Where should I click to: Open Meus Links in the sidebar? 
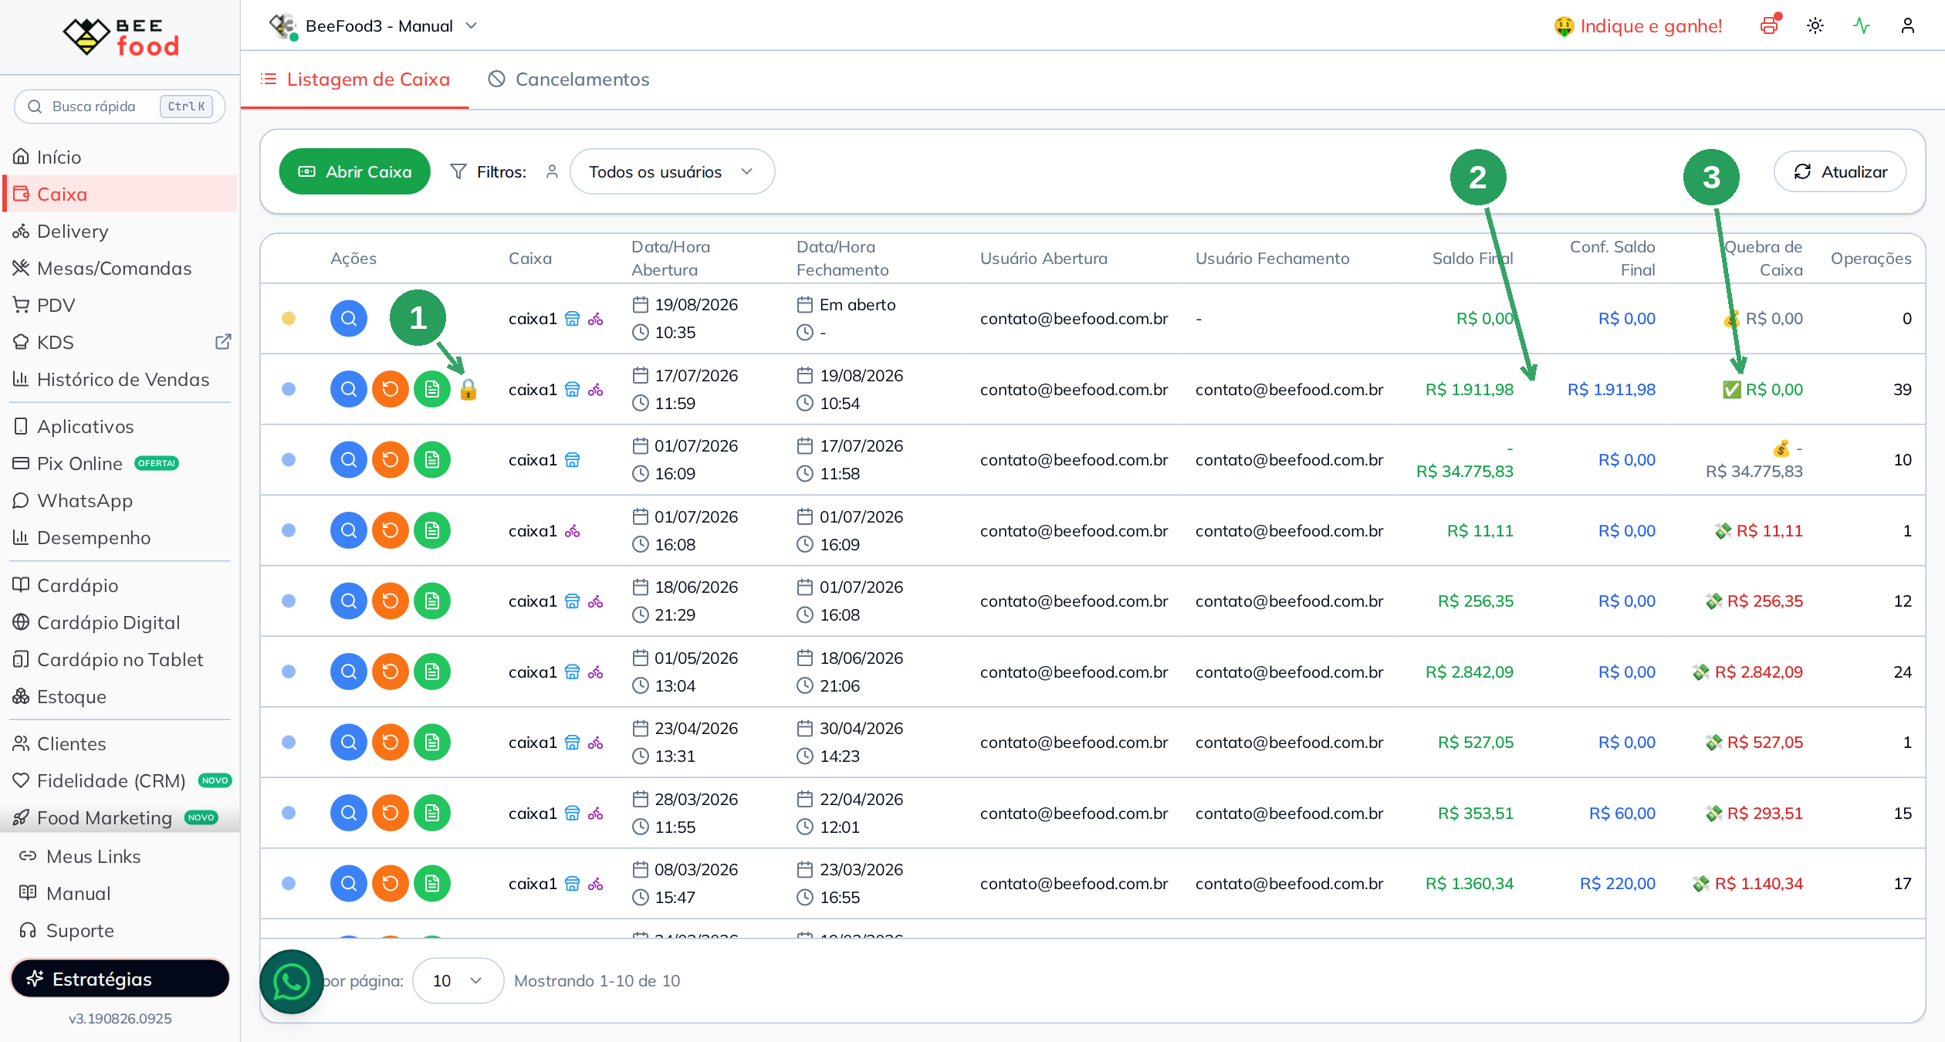120,856
